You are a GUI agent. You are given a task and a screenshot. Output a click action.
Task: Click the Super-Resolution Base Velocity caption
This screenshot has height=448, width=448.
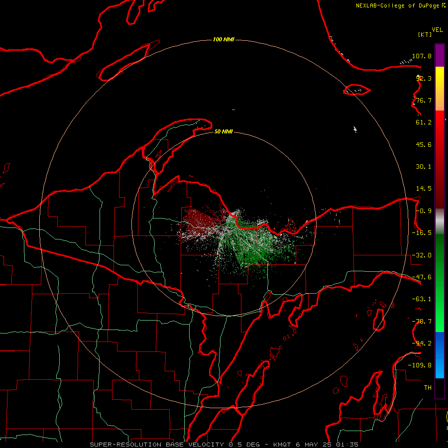click(x=224, y=445)
